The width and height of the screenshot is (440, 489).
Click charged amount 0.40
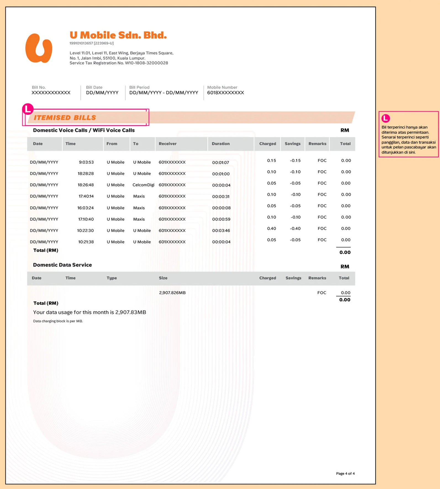point(272,228)
